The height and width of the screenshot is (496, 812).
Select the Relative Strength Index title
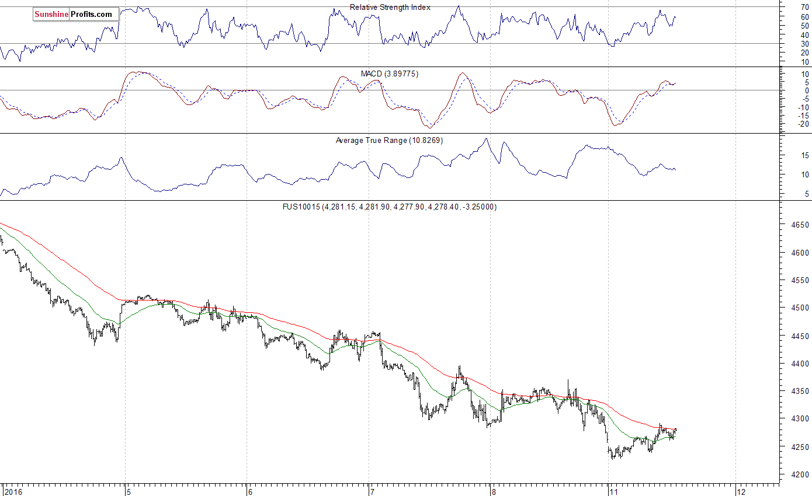390,8
